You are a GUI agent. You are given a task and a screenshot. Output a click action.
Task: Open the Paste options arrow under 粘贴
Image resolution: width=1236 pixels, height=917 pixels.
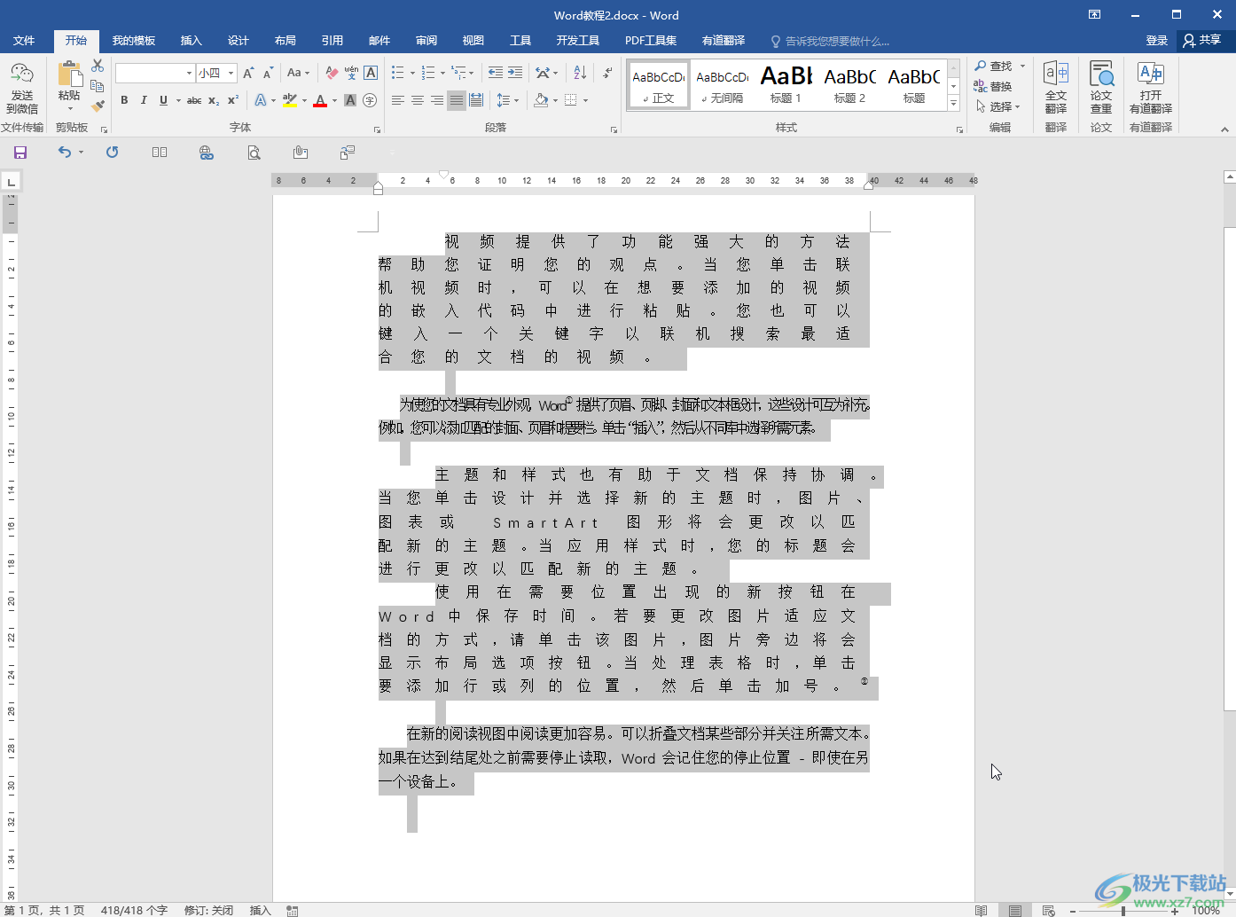(x=69, y=109)
